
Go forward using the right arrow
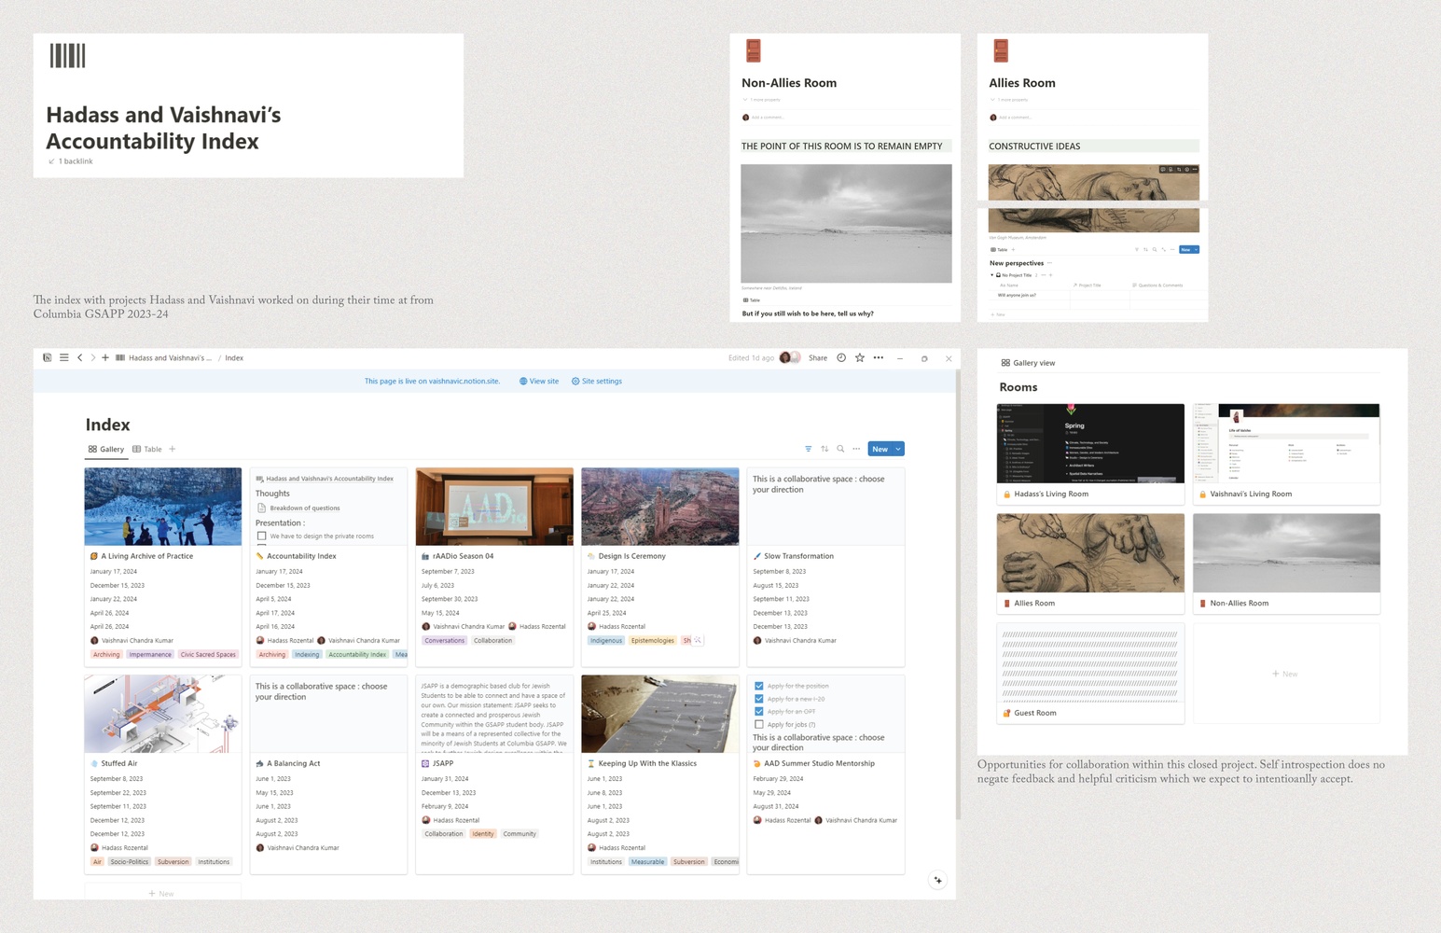tap(92, 357)
